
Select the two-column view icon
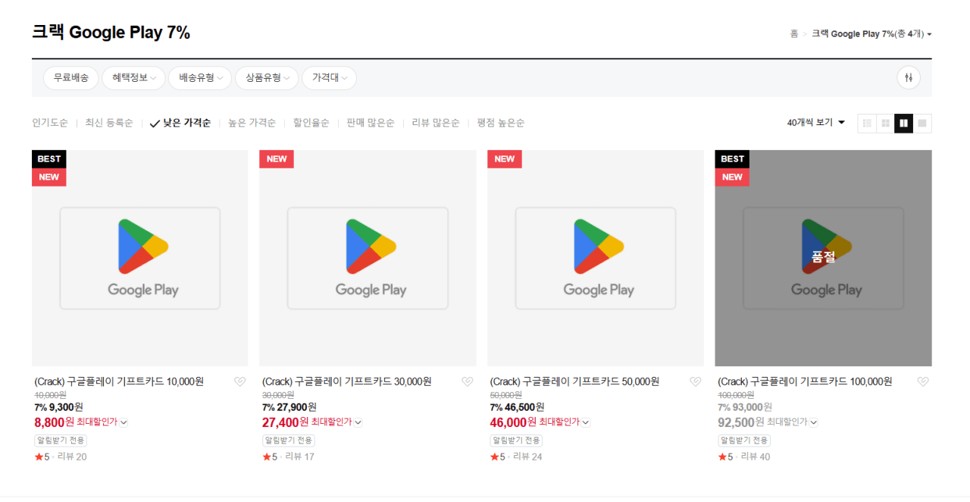903,123
